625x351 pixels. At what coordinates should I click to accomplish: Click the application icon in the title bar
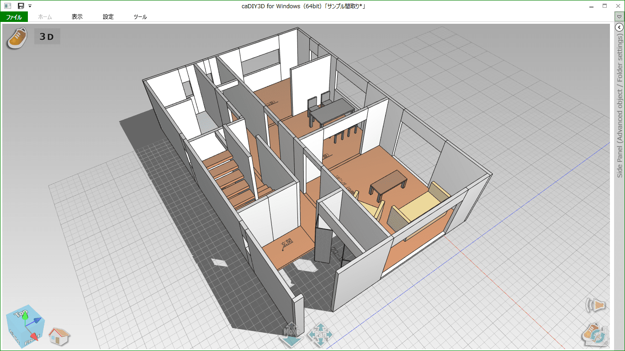click(7, 6)
